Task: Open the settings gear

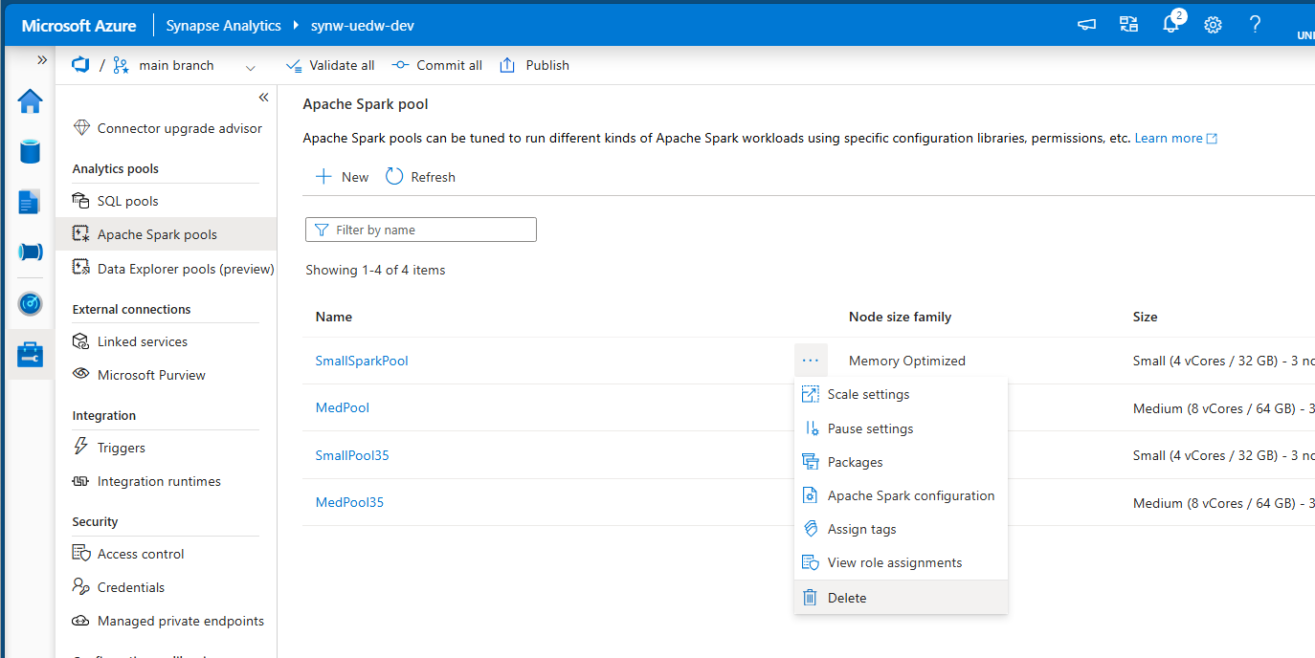Action: 1213,26
